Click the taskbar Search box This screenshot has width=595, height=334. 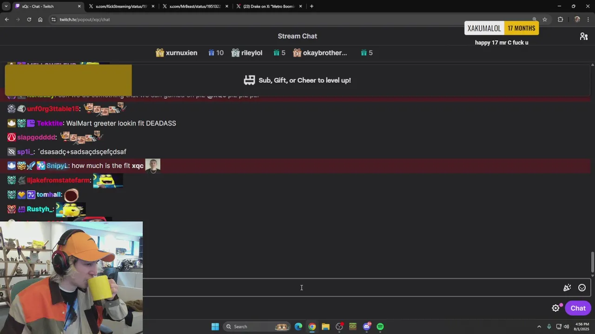(256, 327)
